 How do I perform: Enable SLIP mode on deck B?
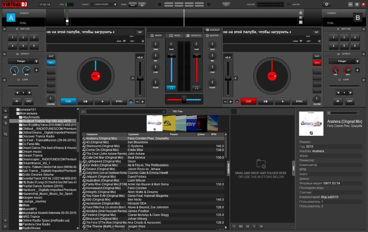click(317, 56)
